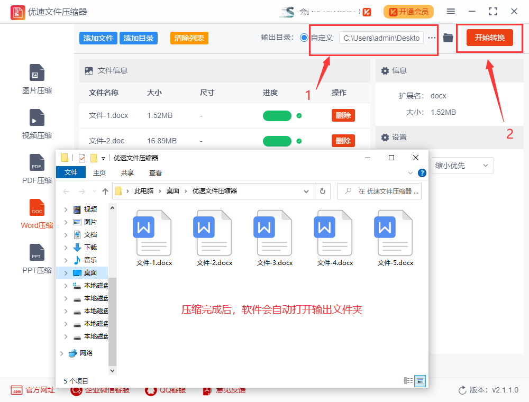
Task: Click the version refresh icon at bottom right
Action: point(462,390)
